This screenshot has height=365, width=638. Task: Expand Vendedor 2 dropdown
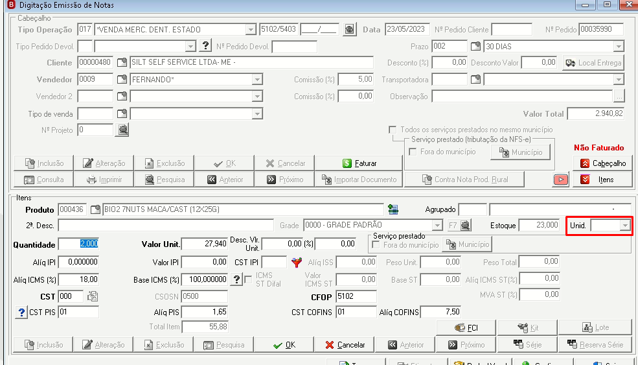pyautogui.click(x=257, y=97)
